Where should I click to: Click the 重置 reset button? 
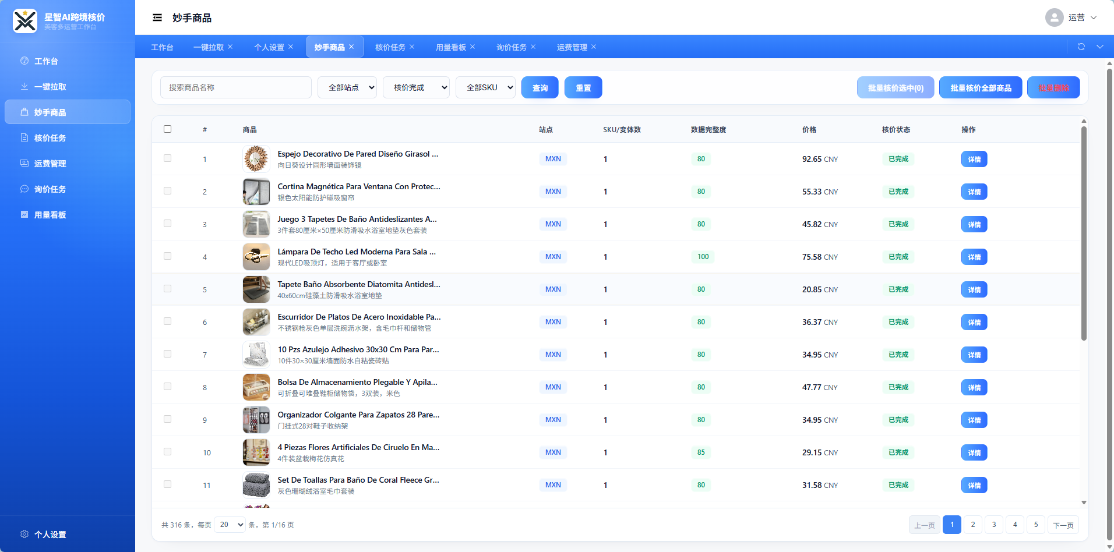pyautogui.click(x=583, y=87)
